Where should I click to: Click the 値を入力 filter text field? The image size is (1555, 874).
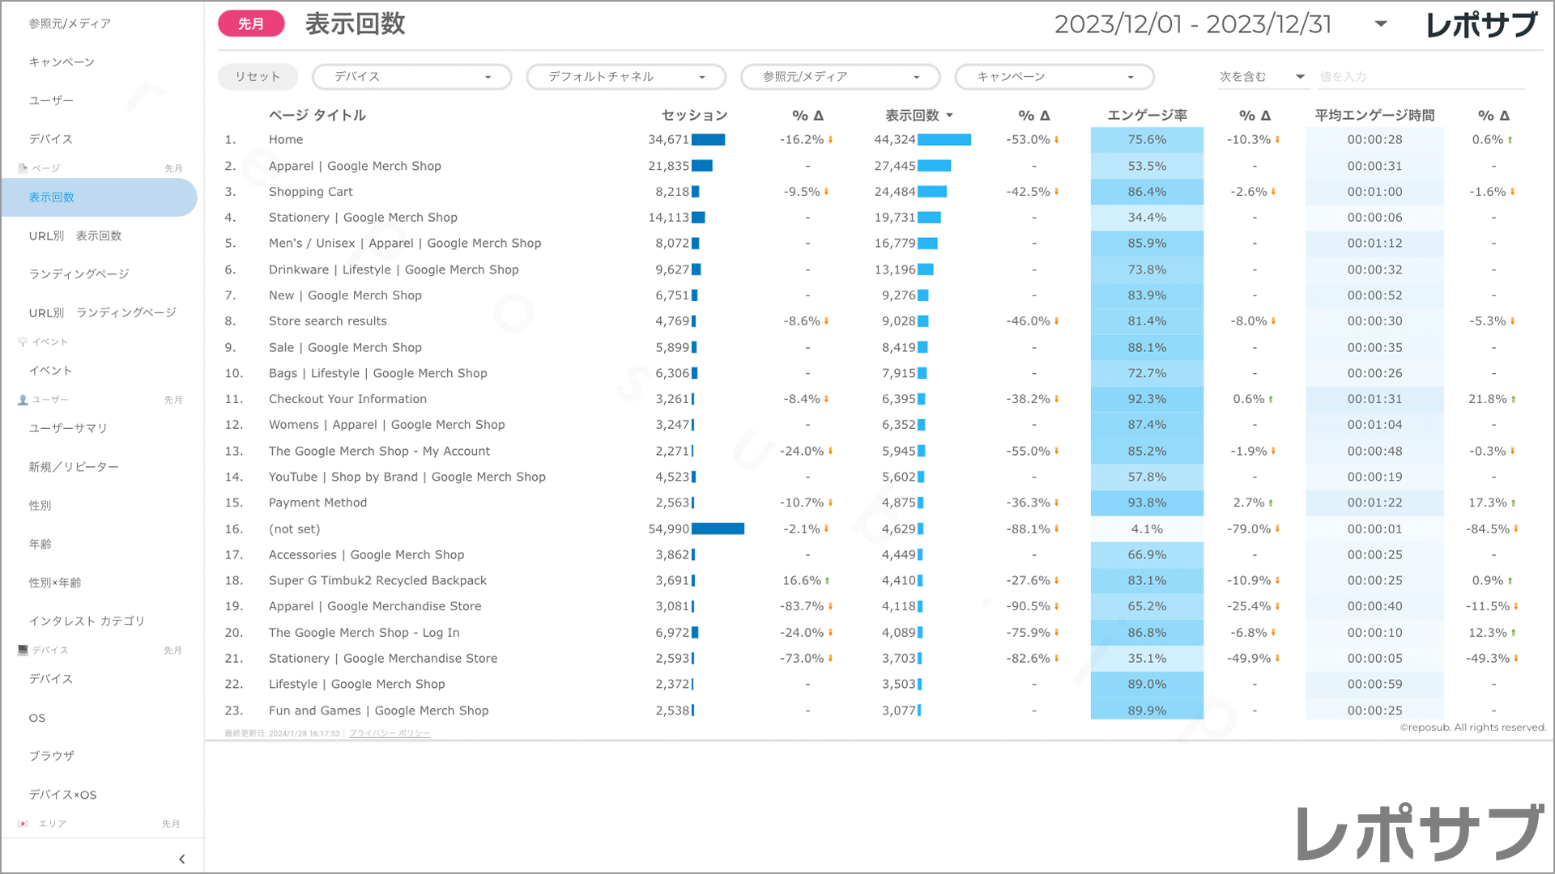pos(1421,77)
